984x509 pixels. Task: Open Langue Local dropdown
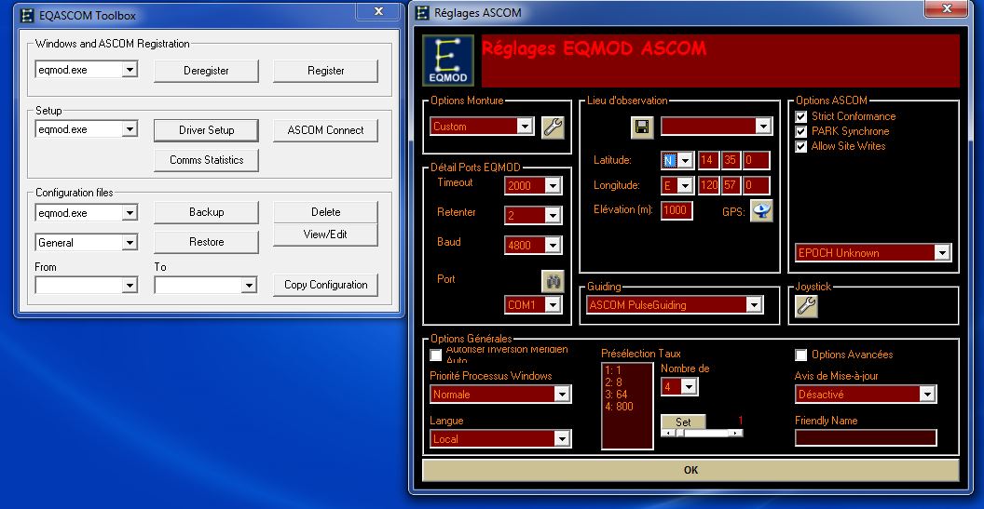pyautogui.click(x=562, y=439)
